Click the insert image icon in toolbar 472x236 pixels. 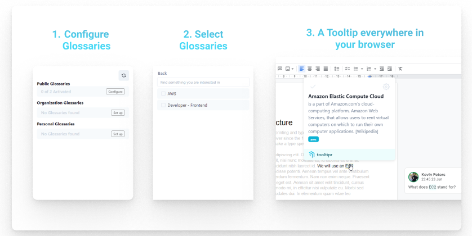pos(287,69)
